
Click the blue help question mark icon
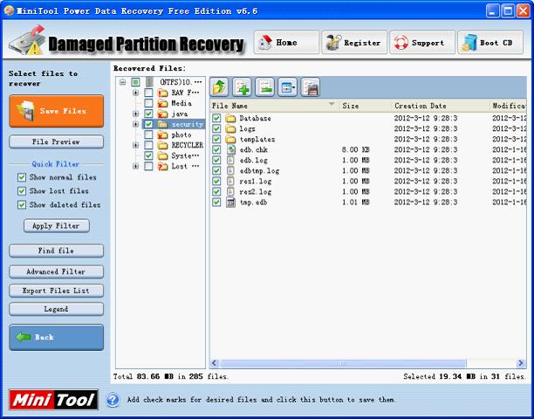tap(113, 400)
